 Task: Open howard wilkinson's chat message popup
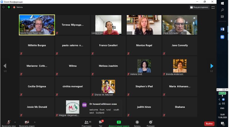(101, 108)
